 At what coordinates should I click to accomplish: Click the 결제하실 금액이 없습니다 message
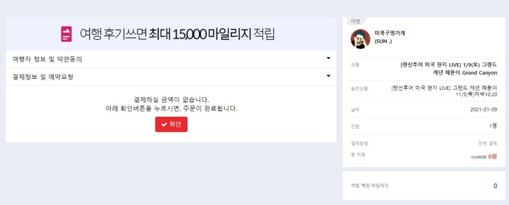tap(171, 99)
